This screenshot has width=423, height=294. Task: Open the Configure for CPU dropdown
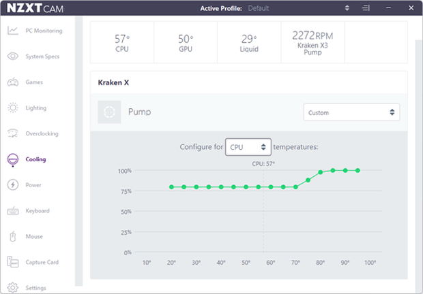click(248, 147)
